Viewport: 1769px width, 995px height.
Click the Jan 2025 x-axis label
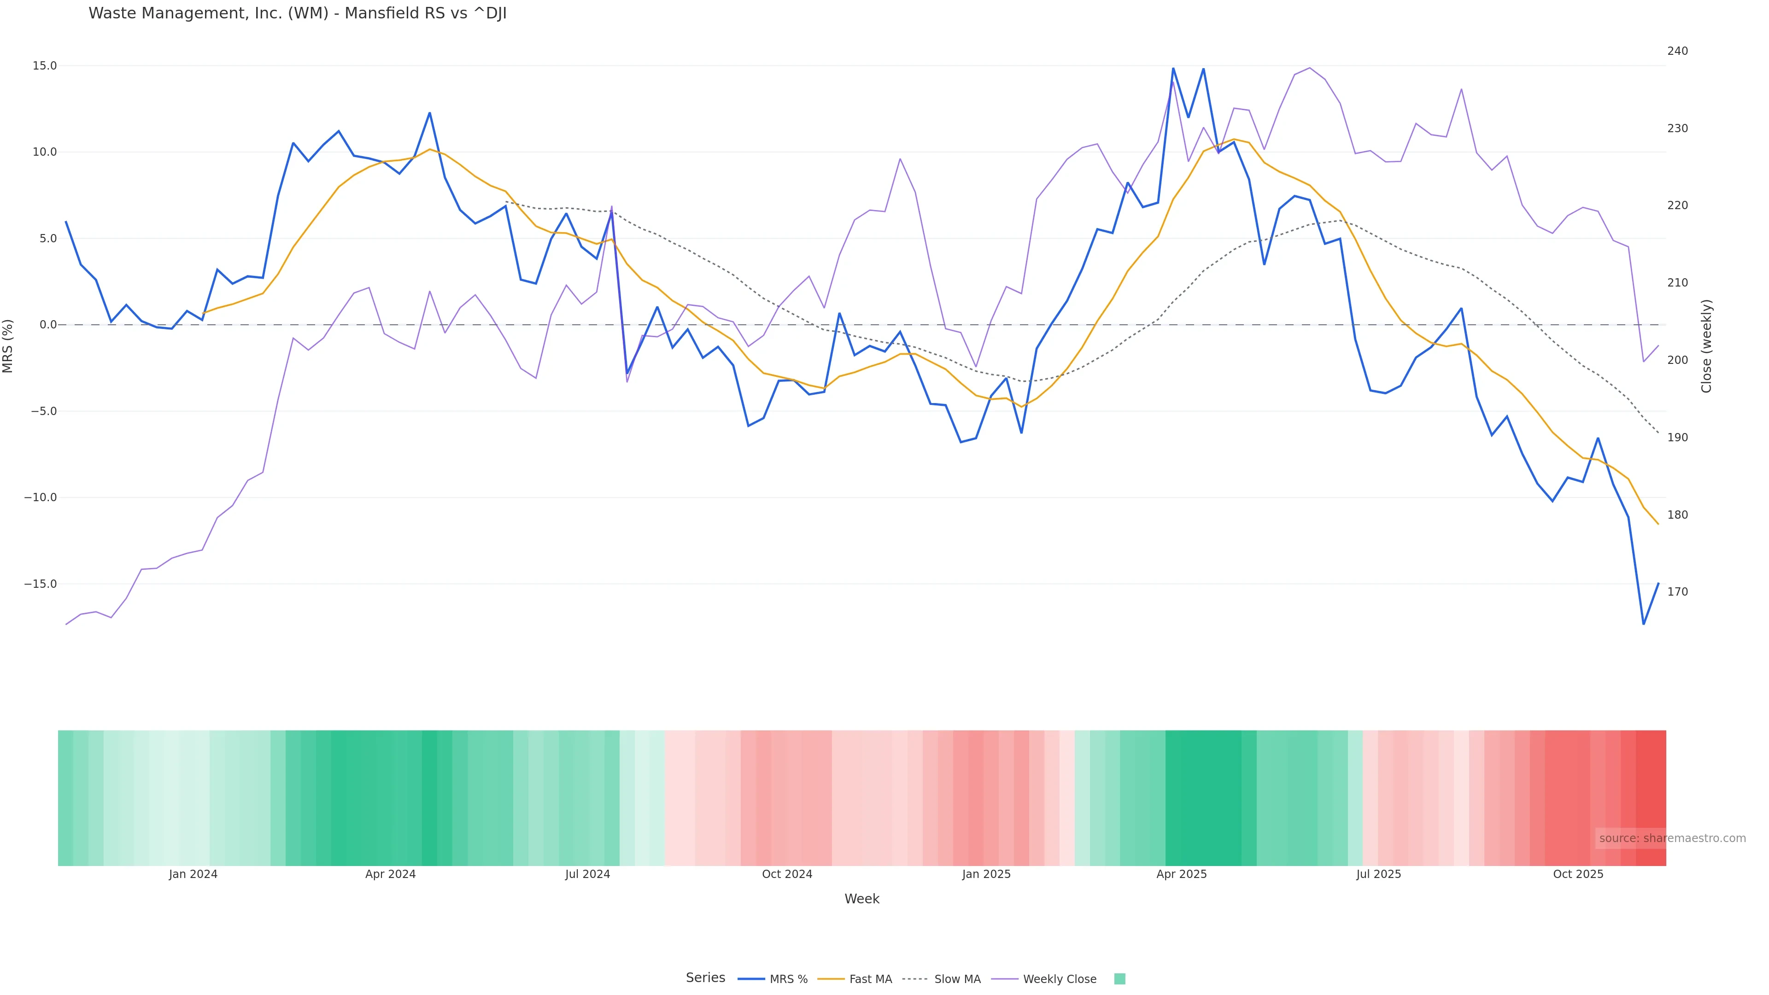[x=986, y=874]
